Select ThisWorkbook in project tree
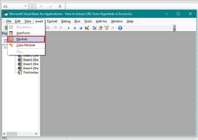Viewport: 198px width, 140px height. (31, 72)
